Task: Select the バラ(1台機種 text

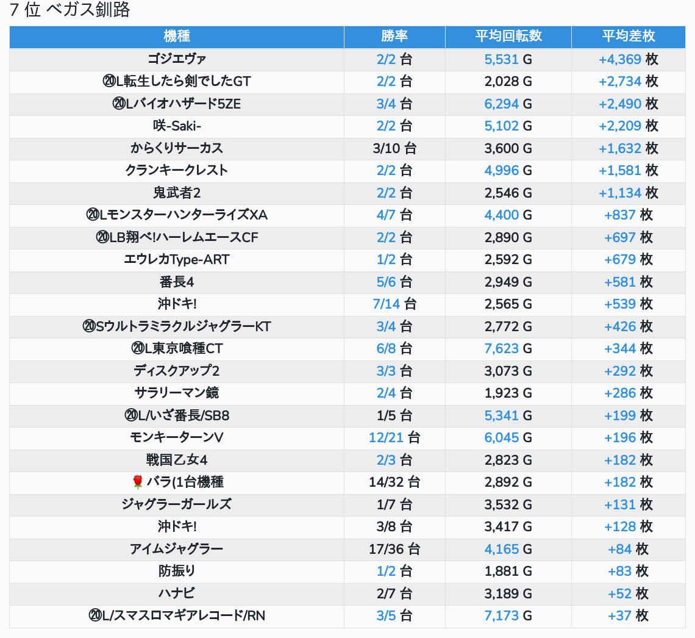Action: 185,482
